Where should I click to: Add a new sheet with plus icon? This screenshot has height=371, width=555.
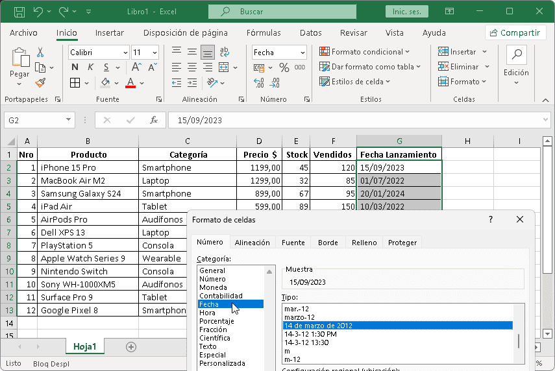click(131, 347)
